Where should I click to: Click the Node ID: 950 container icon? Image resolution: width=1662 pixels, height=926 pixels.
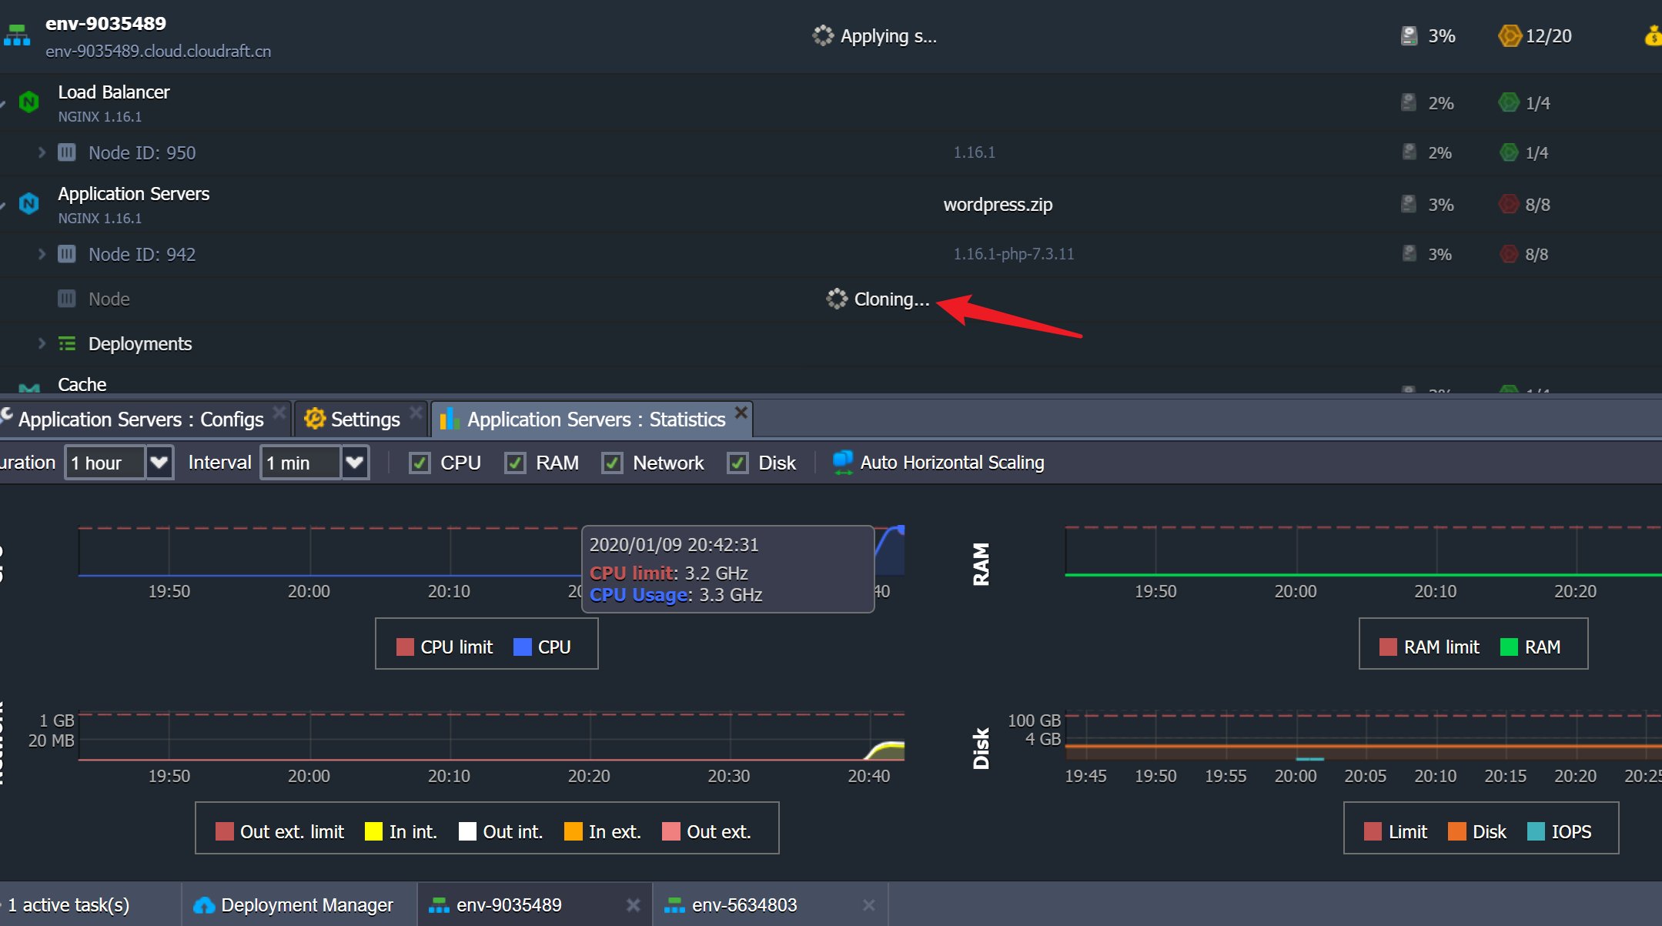[67, 152]
